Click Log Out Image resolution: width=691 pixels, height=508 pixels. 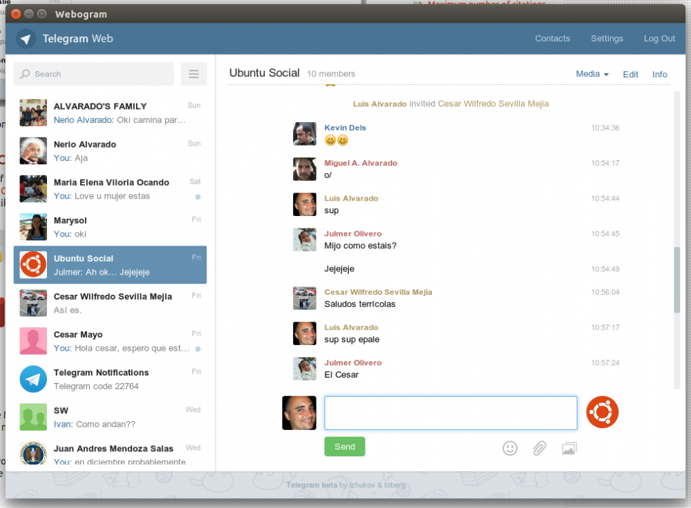[x=659, y=38]
